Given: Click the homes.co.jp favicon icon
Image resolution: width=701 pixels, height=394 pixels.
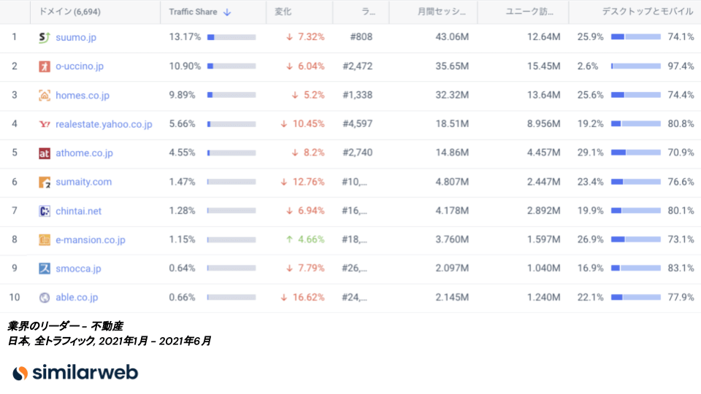Looking at the screenshot, I should point(44,96).
